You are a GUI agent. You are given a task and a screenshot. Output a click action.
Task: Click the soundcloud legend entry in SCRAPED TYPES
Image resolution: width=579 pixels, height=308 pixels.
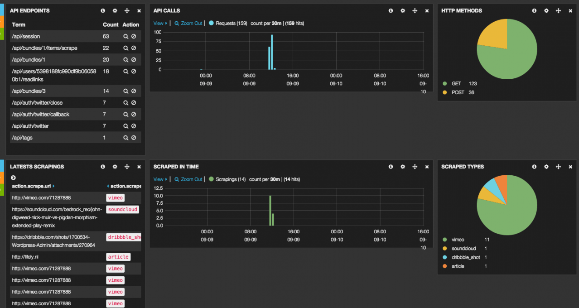coord(464,249)
